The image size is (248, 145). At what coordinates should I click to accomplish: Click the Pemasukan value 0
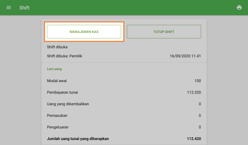200,116
